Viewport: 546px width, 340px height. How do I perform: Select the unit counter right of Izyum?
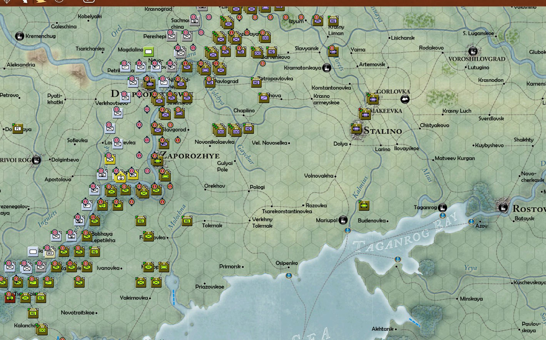[318, 20]
